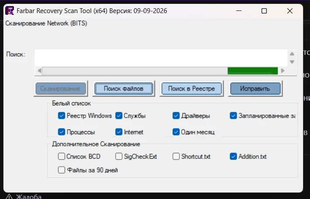
Task: Maximize the Farbar Recovery Scan Tool window
Action: click(x=264, y=10)
